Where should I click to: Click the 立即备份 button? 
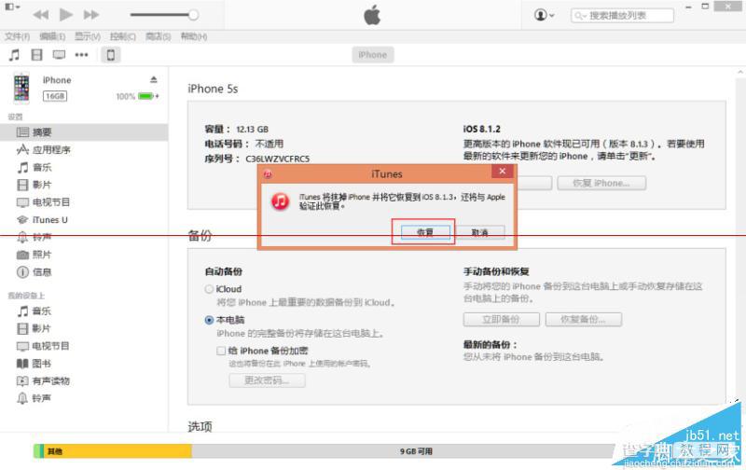tap(501, 319)
